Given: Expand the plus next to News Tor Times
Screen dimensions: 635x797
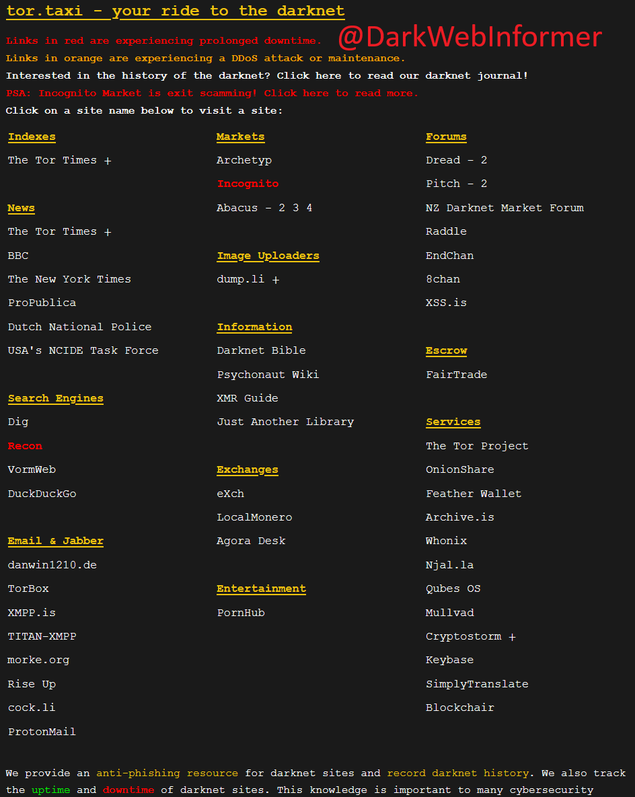Looking at the screenshot, I should [x=108, y=232].
